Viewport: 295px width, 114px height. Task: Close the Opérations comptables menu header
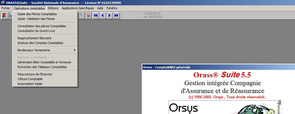[29, 8]
